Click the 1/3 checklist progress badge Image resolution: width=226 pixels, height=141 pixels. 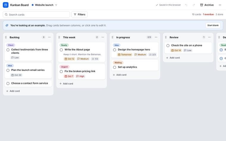(95, 59)
